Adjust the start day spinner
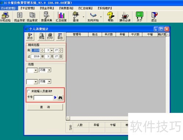The height and width of the screenshot is (140, 183). click(x=61, y=50)
